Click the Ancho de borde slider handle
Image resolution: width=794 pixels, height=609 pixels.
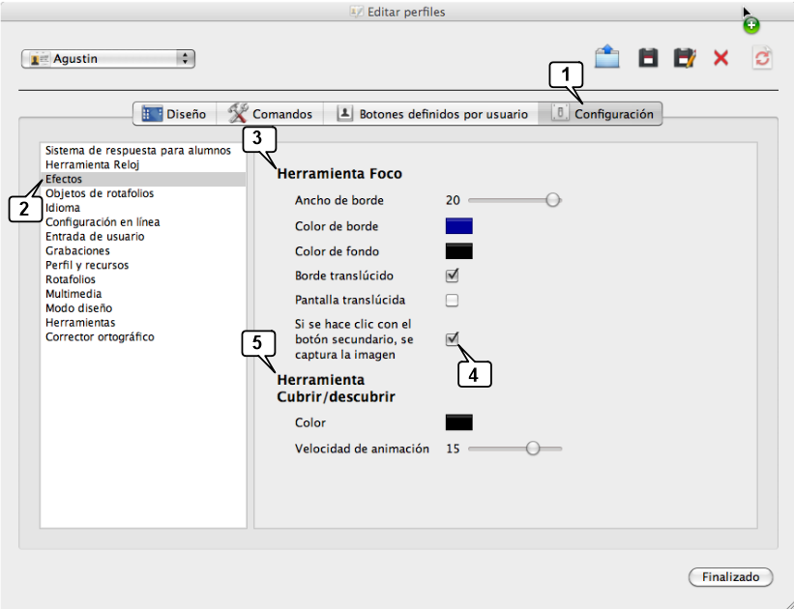552,200
